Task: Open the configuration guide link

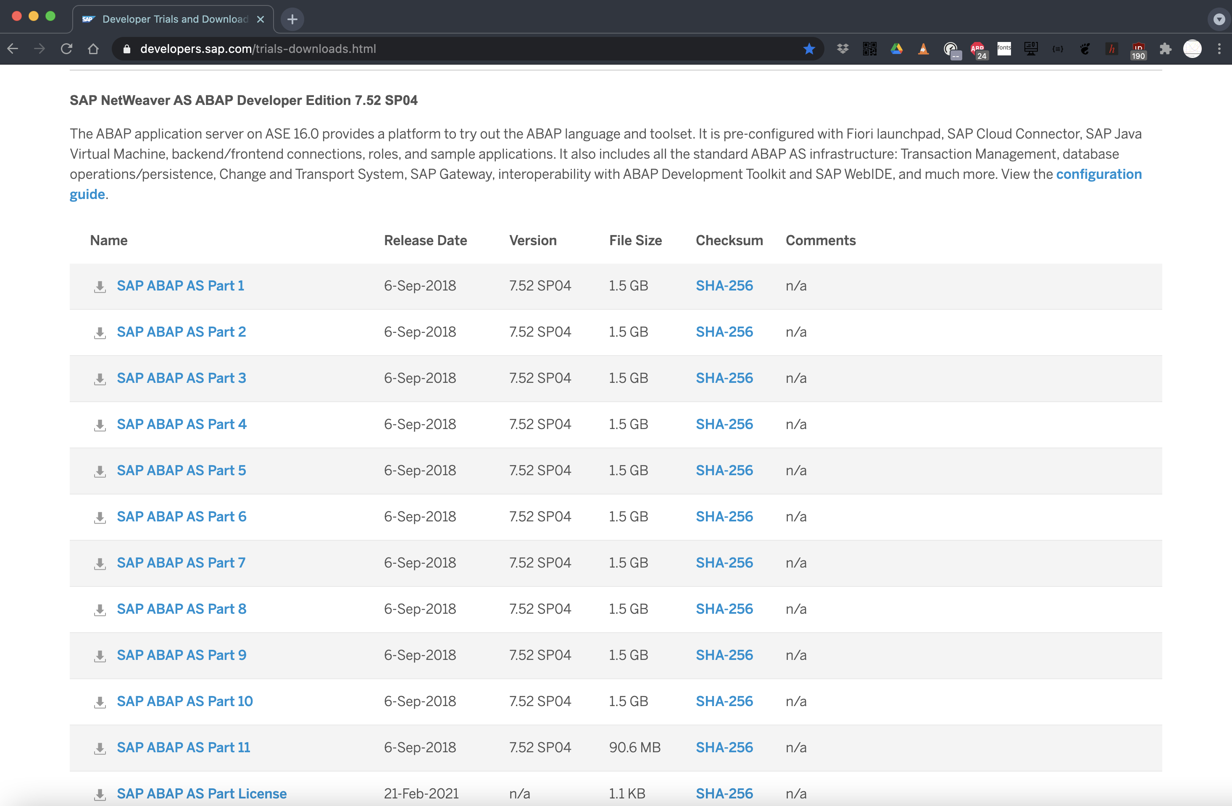Action: point(1098,174)
